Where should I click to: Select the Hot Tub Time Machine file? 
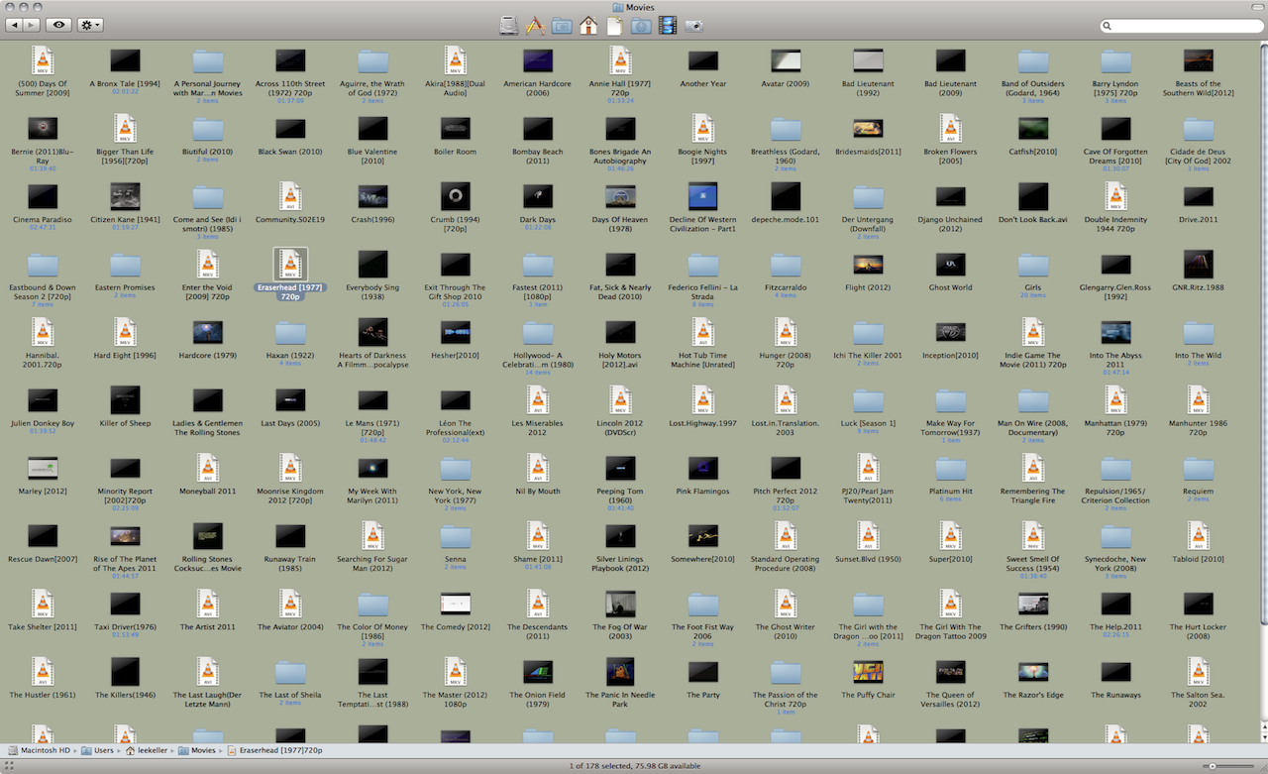[702, 332]
